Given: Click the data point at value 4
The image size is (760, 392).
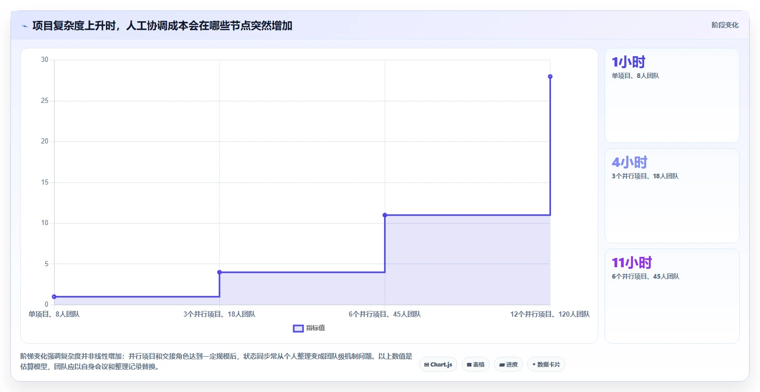Looking at the screenshot, I should tap(219, 272).
